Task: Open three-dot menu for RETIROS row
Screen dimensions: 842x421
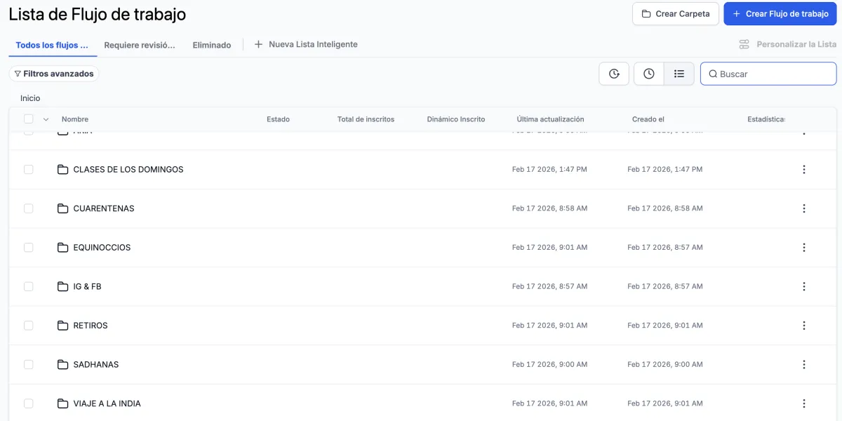Action: pos(804,326)
